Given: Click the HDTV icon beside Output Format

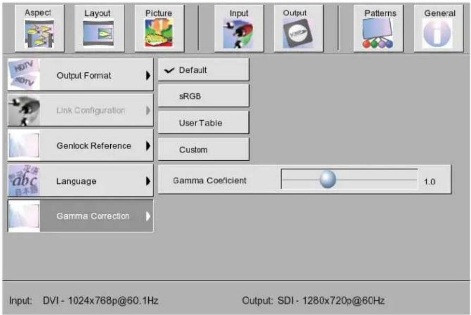Looking at the screenshot, I should (24, 74).
